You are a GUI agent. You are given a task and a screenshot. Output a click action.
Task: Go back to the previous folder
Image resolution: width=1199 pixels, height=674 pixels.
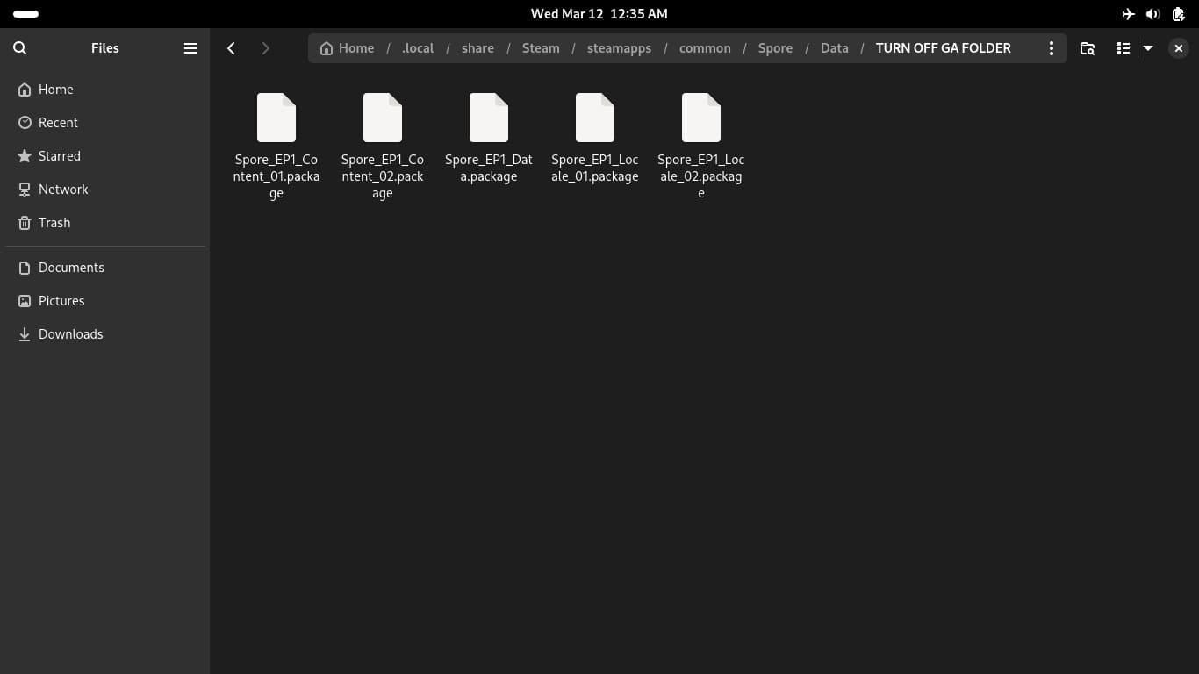231,48
